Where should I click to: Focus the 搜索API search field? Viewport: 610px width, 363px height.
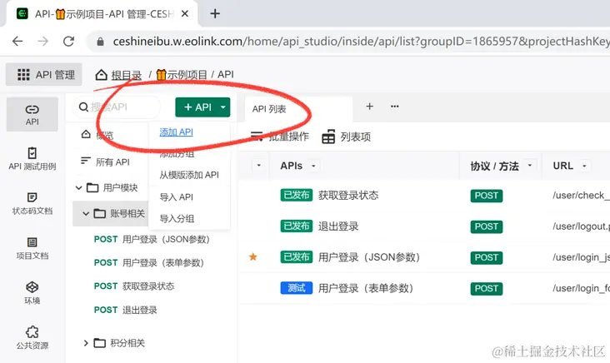click(117, 107)
